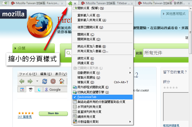Choose 重新載入所有分頁 menu entry
The image size is (192, 127).
102,20
